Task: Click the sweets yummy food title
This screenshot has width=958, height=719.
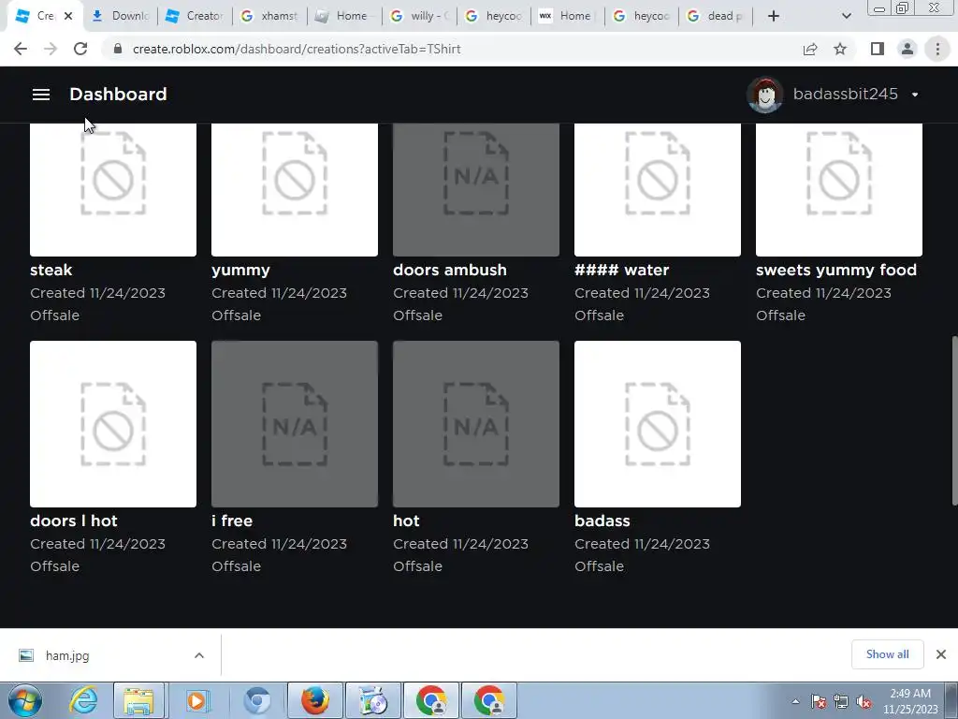Action: point(836,271)
